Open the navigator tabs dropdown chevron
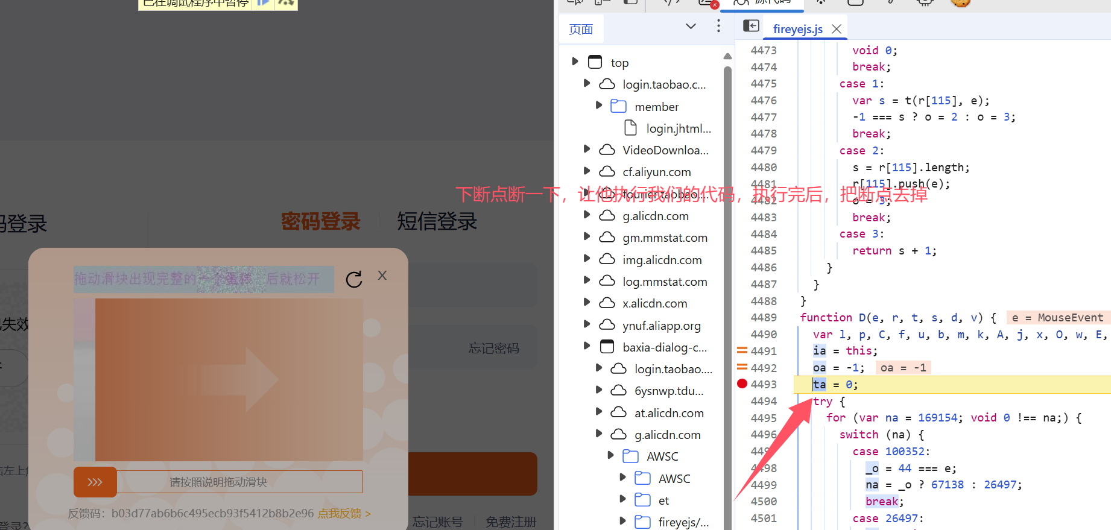This screenshot has width=1111, height=530. coord(691,26)
